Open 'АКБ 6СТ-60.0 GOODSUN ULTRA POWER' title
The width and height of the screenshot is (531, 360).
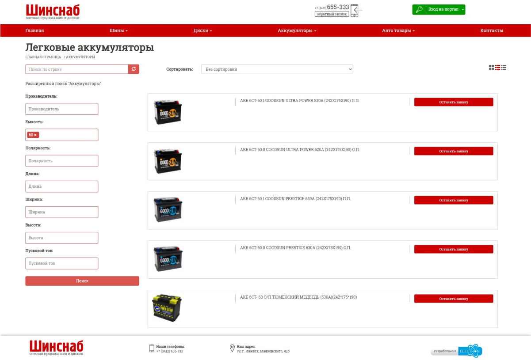pos(300,150)
